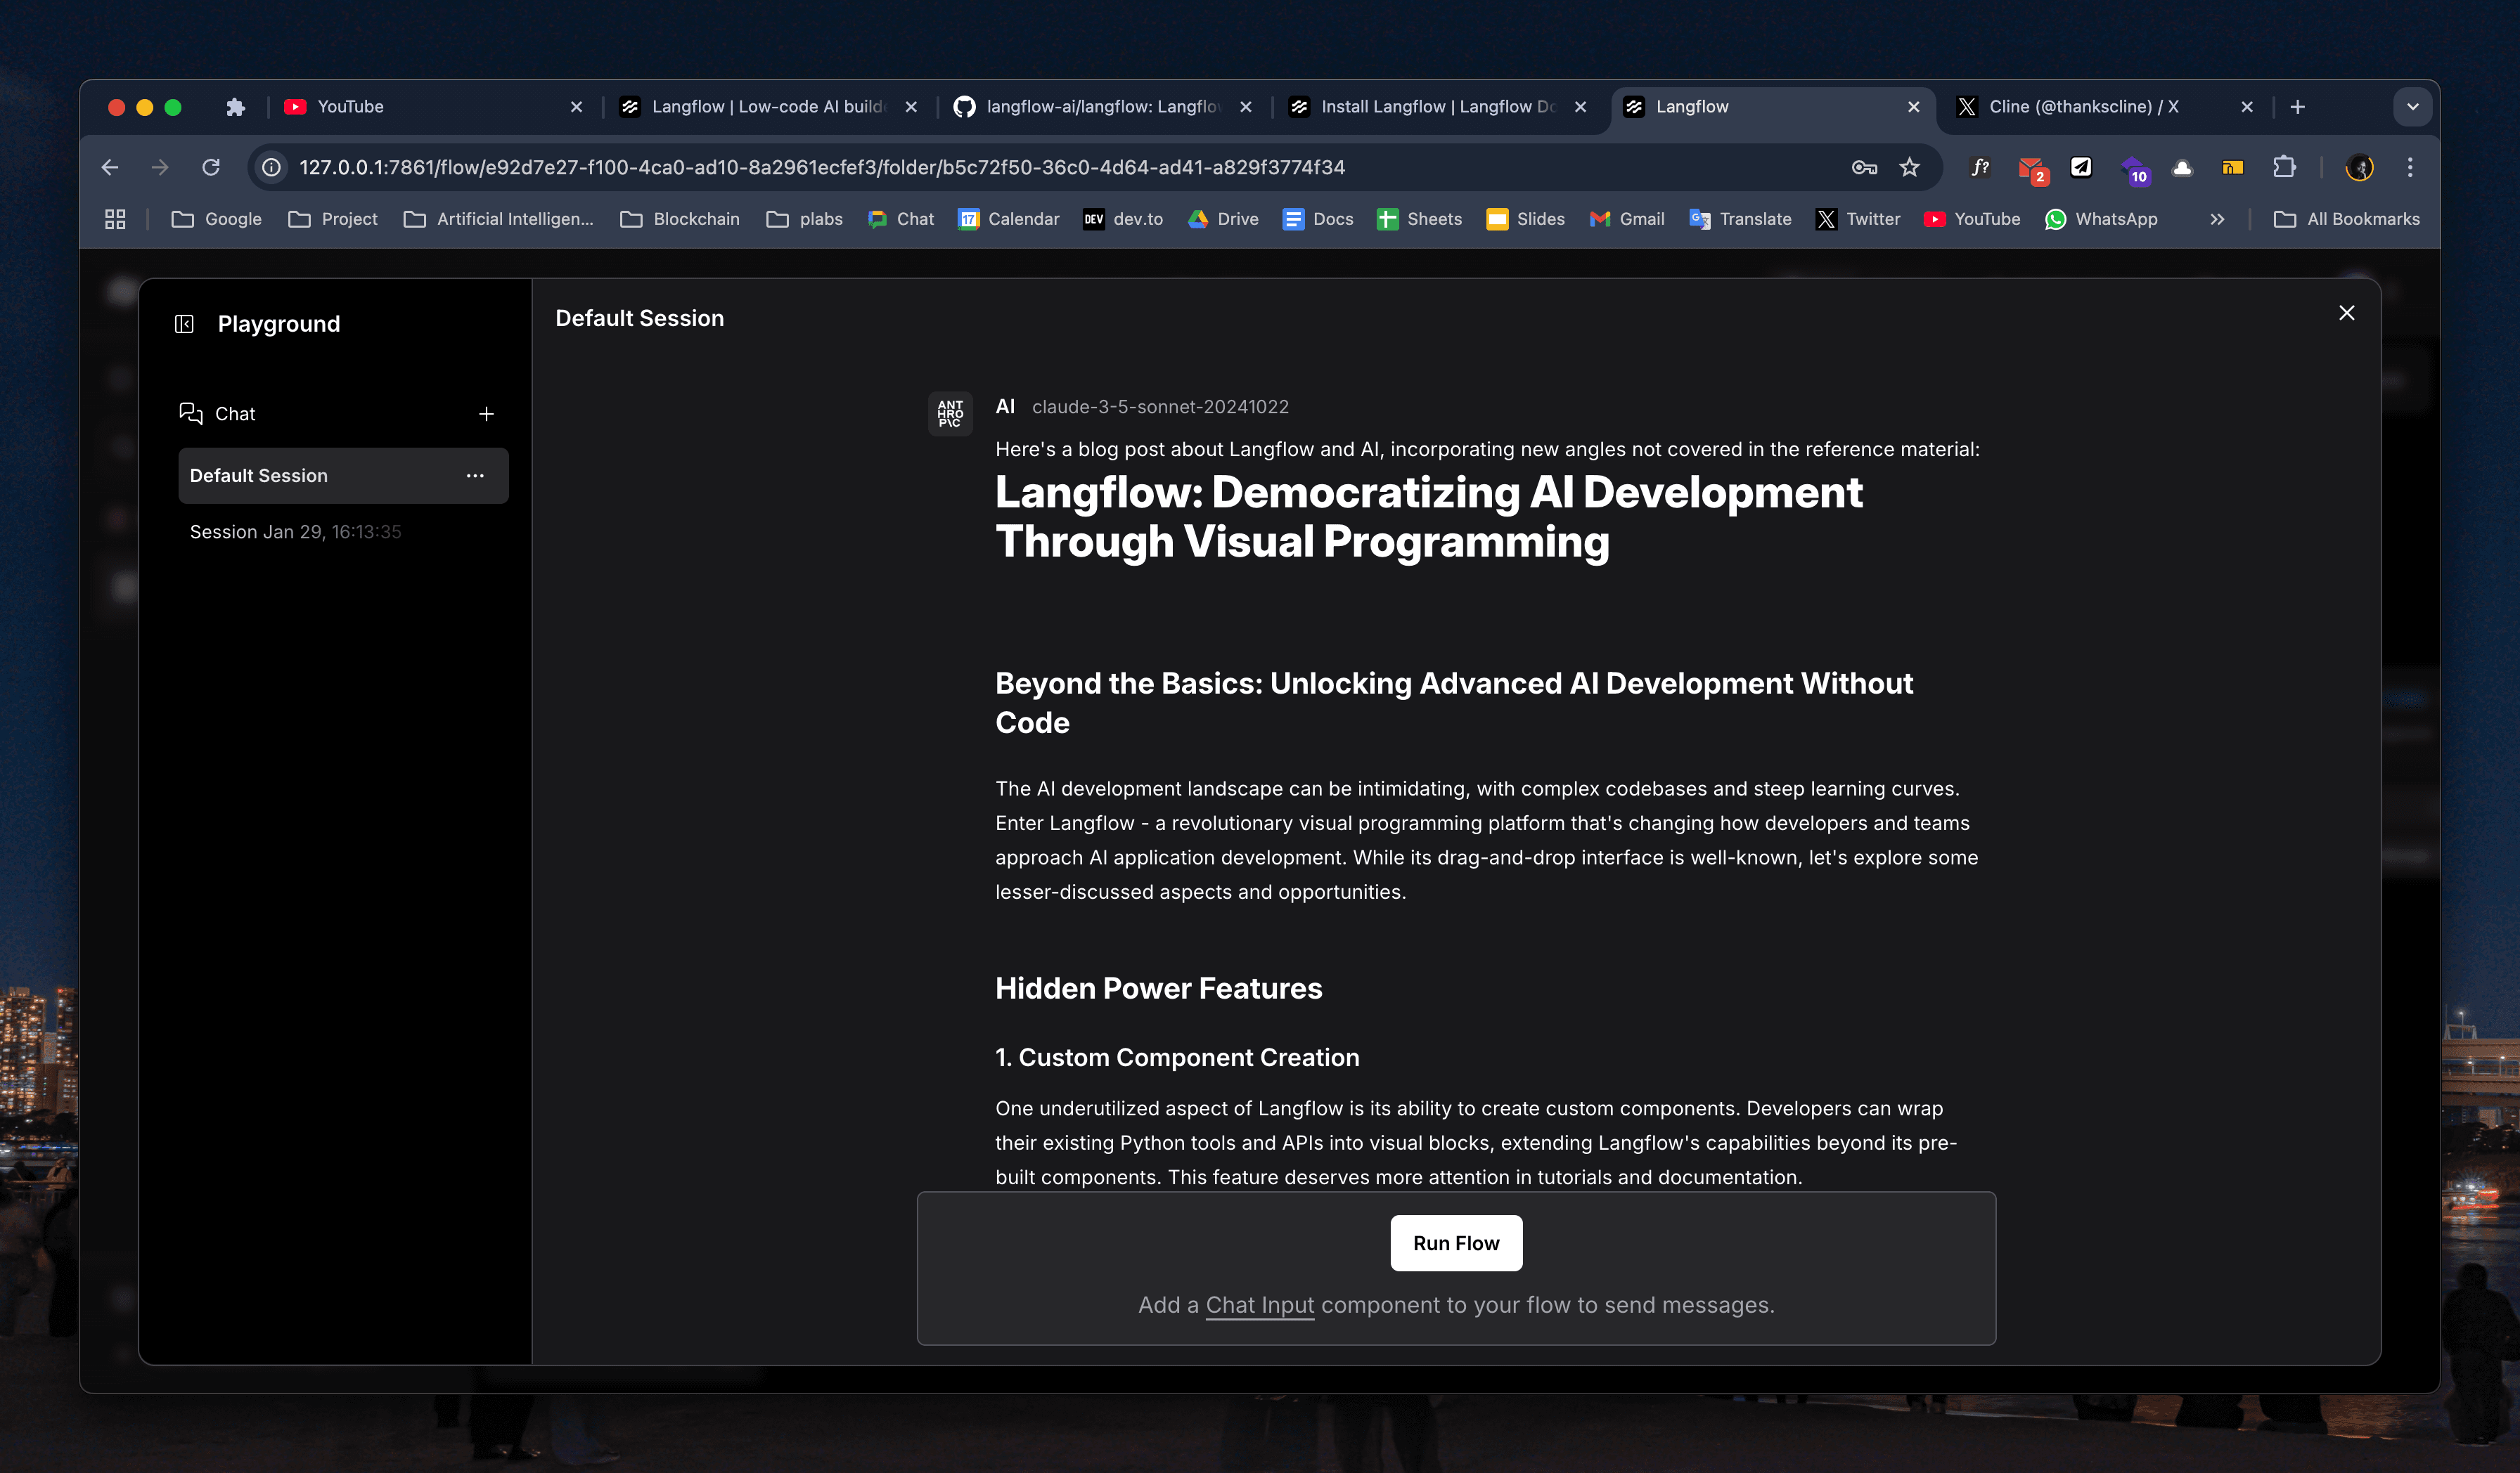Click the extensions puzzle piece icon
This screenshot has height=1473, width=2520.
[2285, 167]
